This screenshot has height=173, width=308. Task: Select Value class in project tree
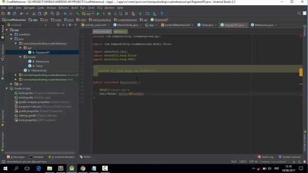pyautogui.click(x=39, y=66)
